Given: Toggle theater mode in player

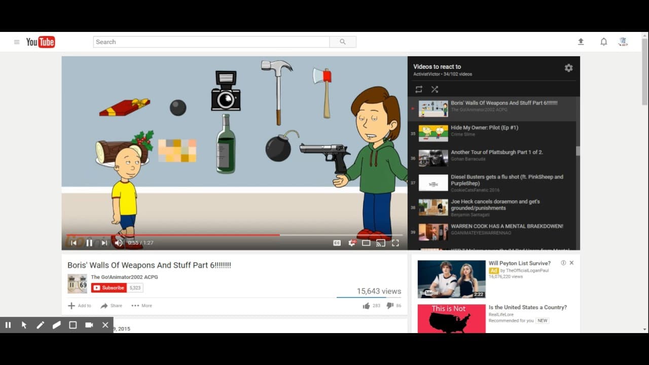Looking at the screenshot, I should point(366,243).
